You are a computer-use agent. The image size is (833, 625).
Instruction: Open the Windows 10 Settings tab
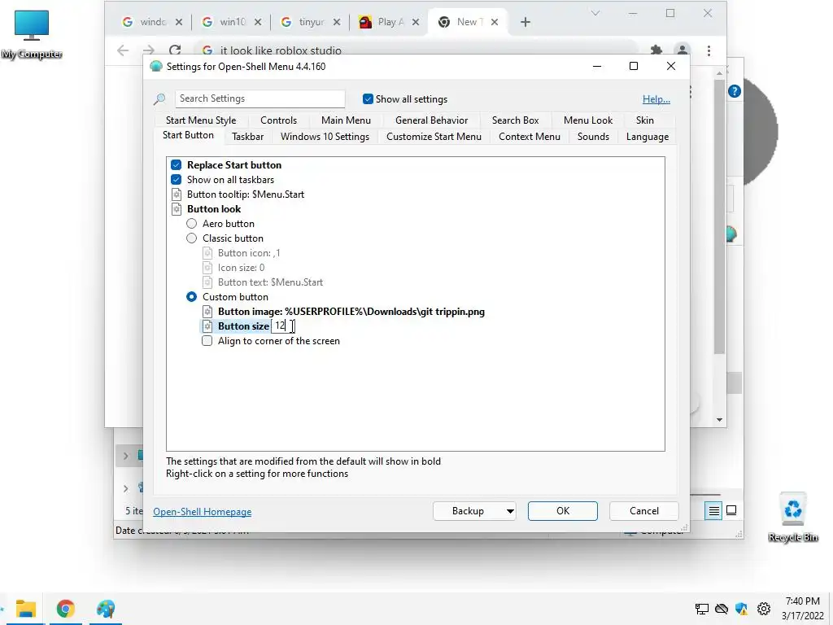325,137
